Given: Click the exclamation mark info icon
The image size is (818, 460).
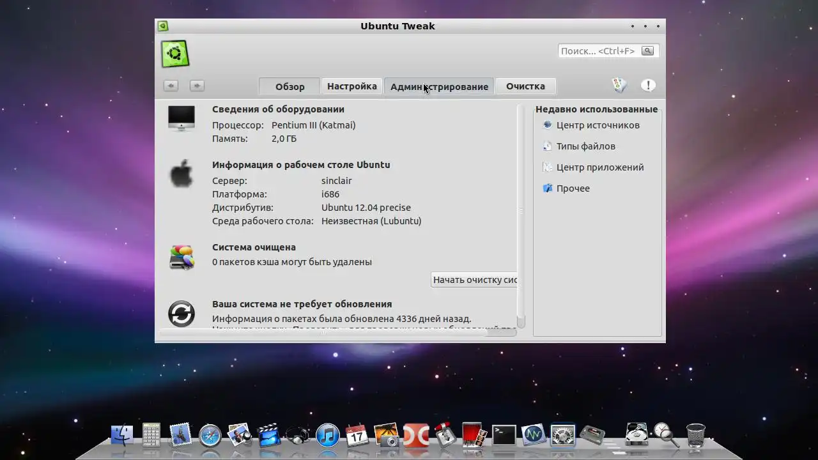Looking at the screenshot, I should pos(648,85).
